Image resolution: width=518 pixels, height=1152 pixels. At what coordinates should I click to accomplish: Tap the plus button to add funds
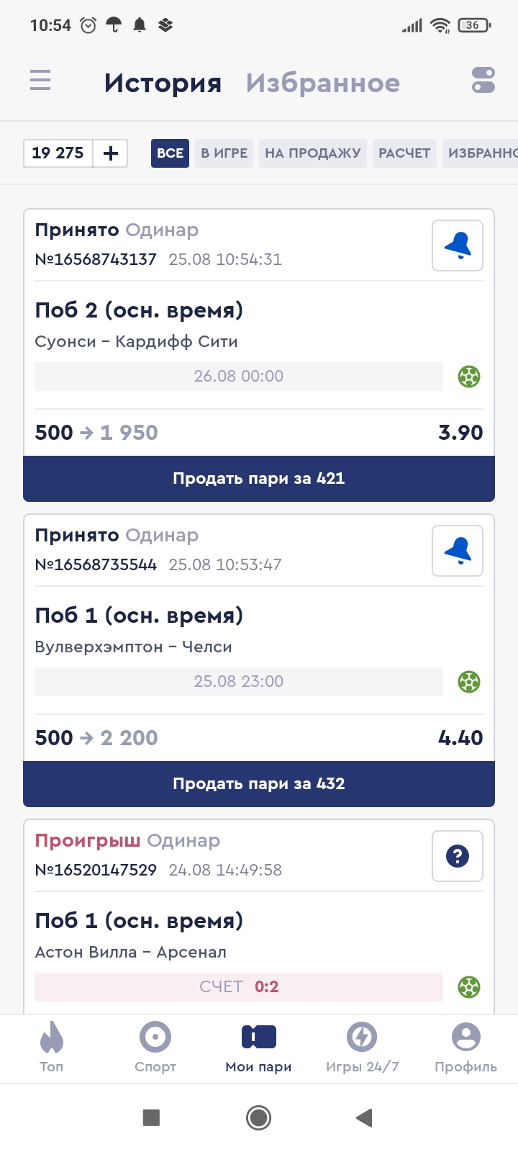click(111, 153)
